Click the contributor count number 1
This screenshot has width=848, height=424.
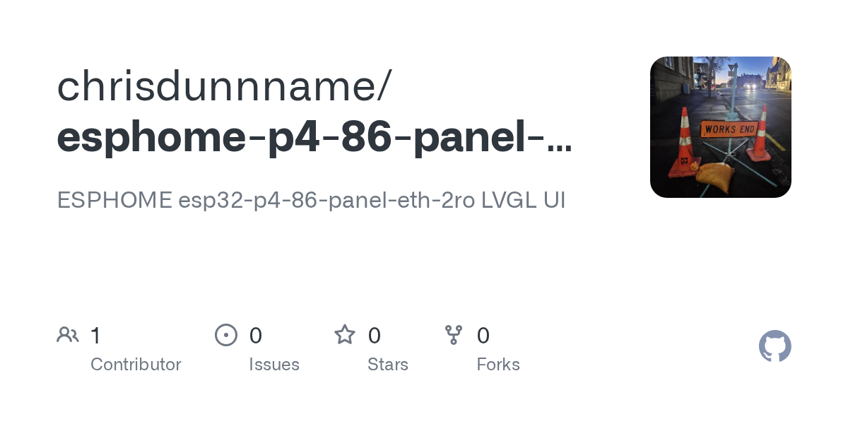click(96, 336)
